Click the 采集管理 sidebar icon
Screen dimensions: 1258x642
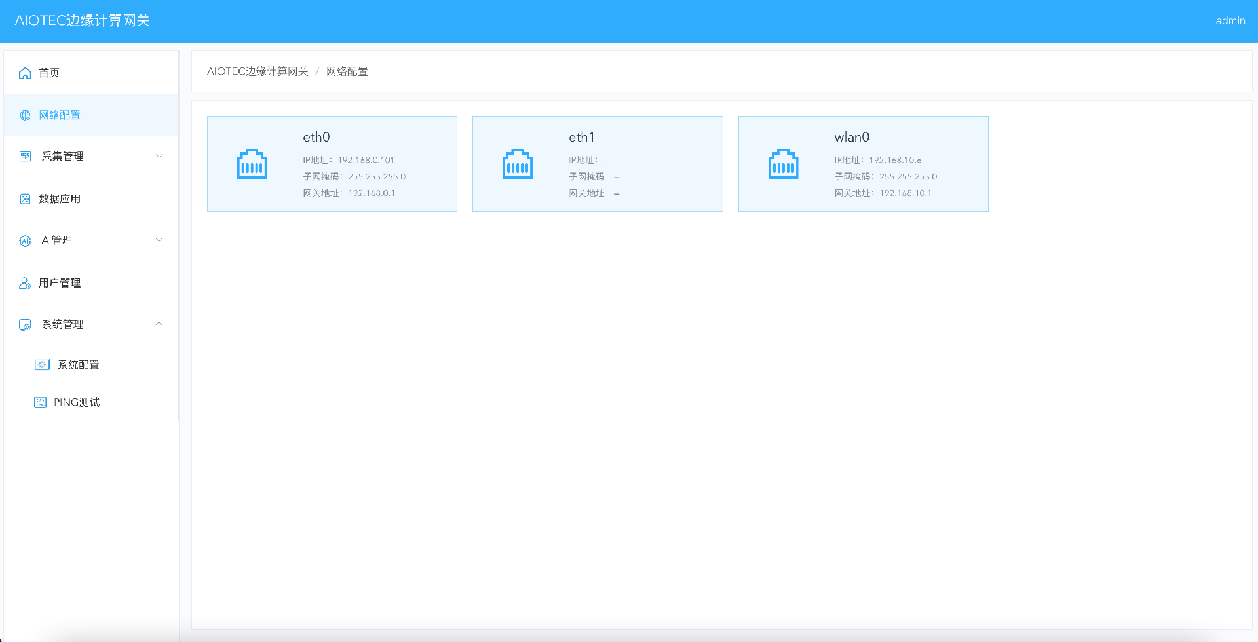(x=25, y=157)
